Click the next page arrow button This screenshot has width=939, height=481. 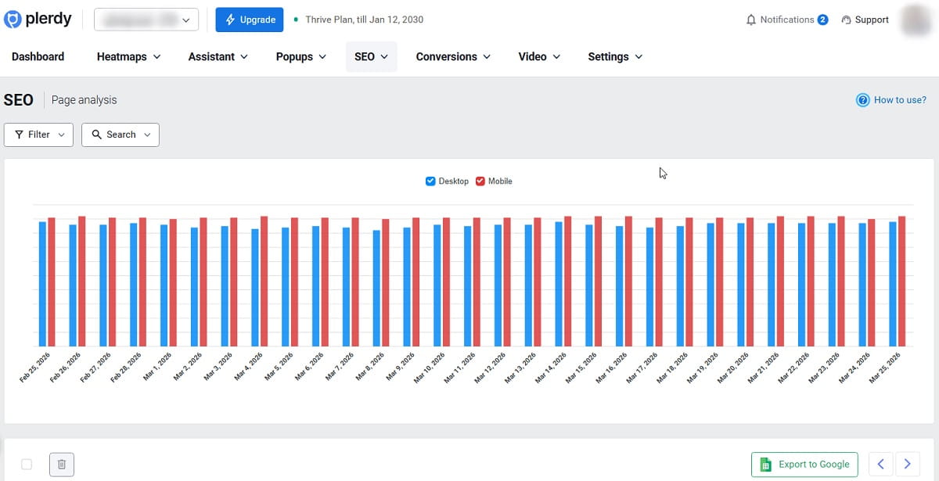point(908,464)
